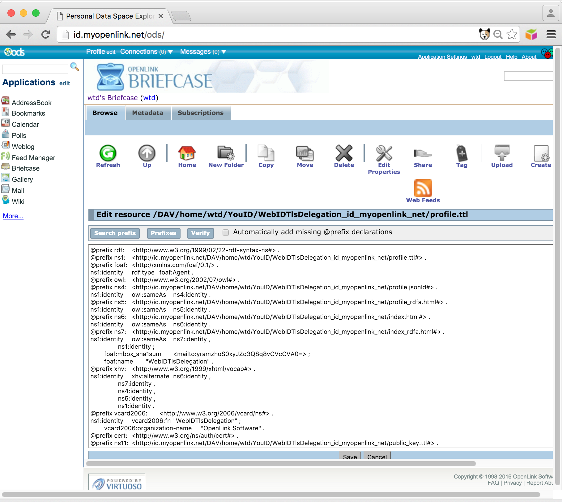The width and height of the screenshot is (562, 502).
Task: Click the Delete X icon
Action: pos(344,153)
